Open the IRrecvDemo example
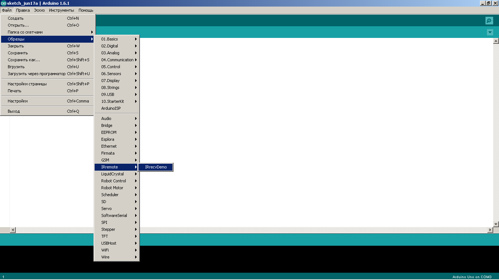 [155, 167]
